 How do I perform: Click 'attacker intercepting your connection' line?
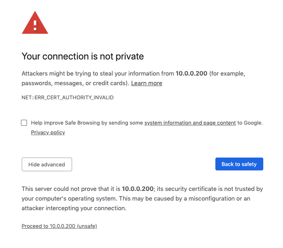coord(74,208)
